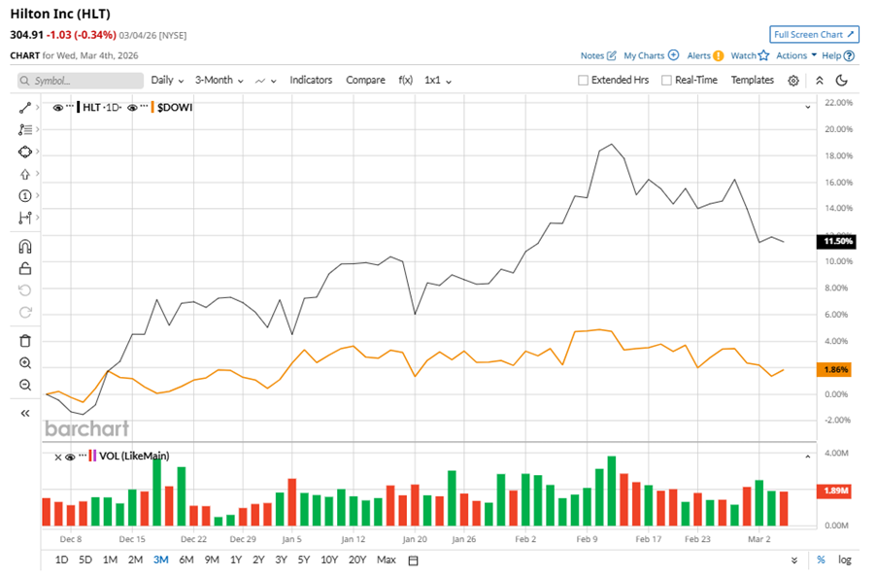Click the VOL red-purple color swatch
This screenshot has width=876, height=577.
pyautogui.click(x=92, y=456)
